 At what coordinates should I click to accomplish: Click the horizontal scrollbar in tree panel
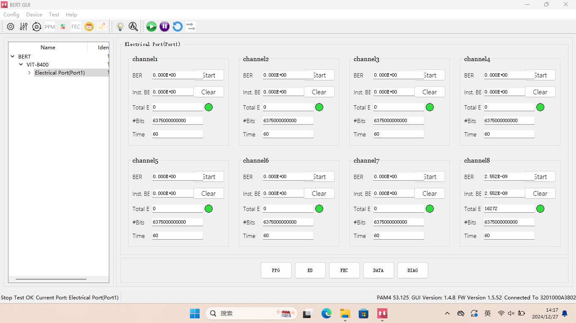51,279
